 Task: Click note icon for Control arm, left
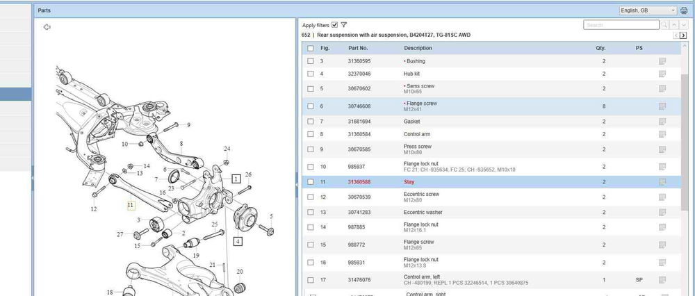point(662,280)
